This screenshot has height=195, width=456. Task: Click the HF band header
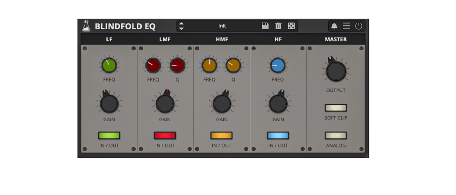click(278, 39)
